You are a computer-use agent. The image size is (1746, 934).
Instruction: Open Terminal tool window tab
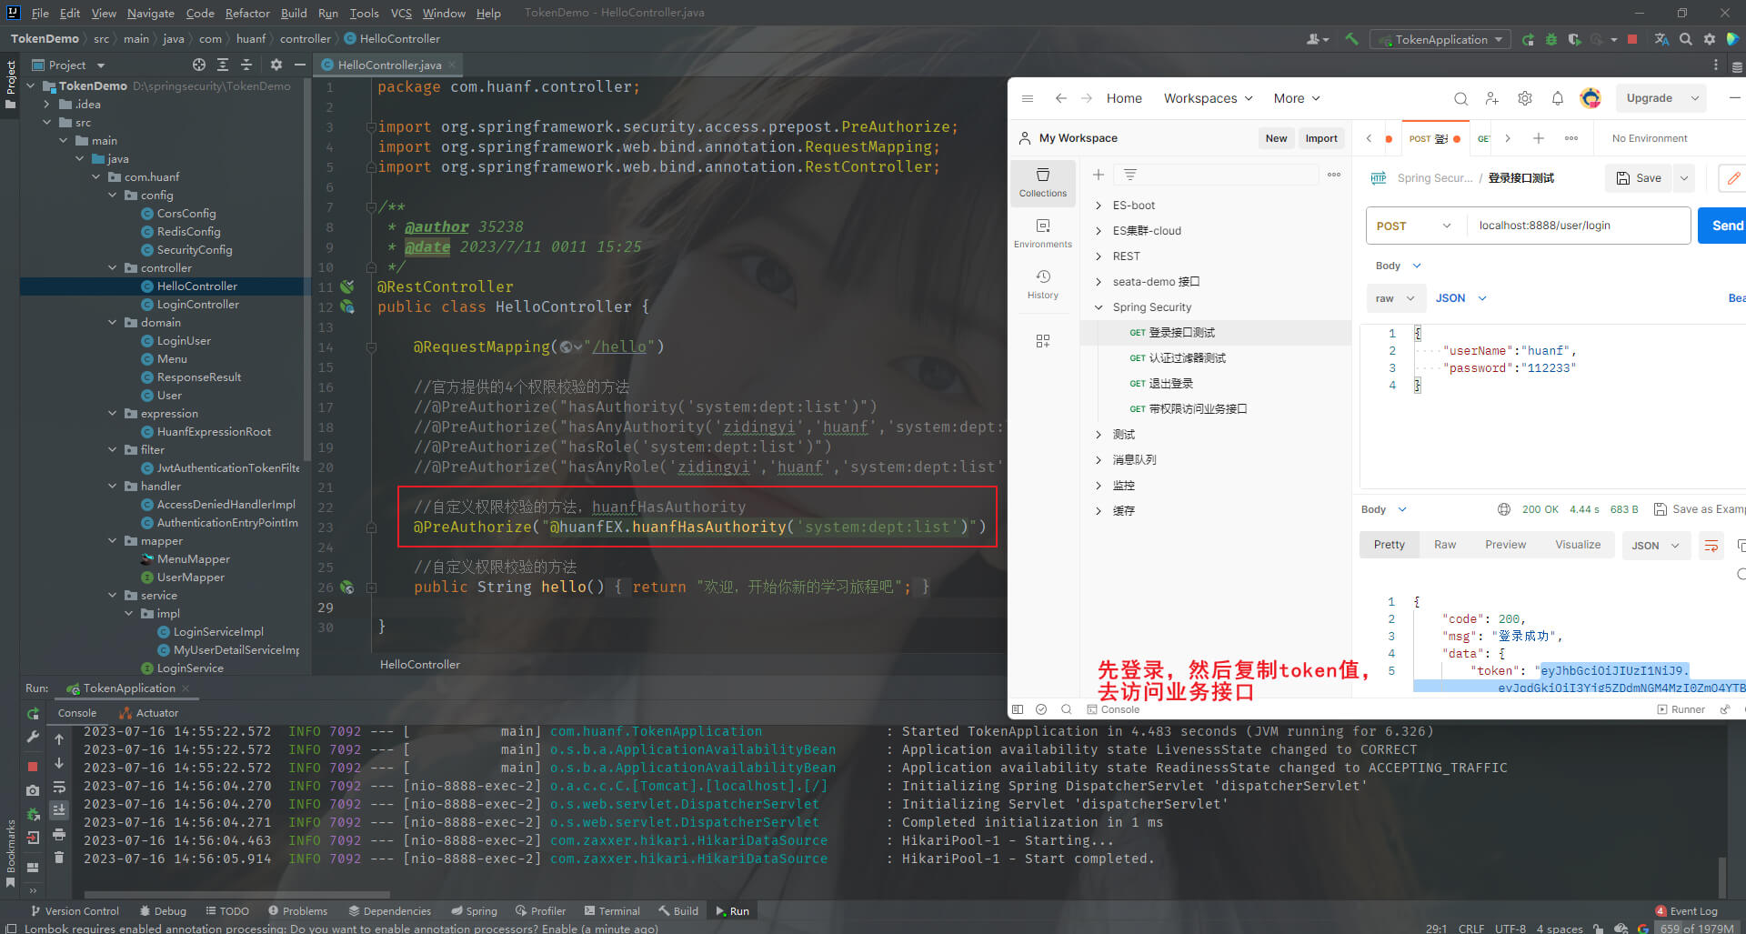tap(612, 911)
